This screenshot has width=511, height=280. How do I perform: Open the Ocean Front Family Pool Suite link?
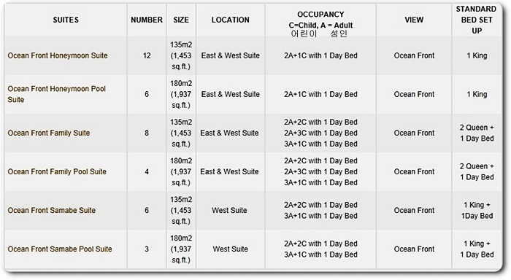pos(57,171)
